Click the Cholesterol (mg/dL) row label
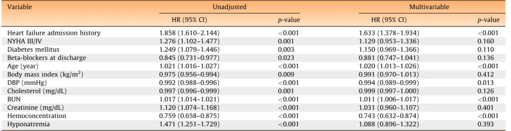The width and height of the screenshot is (511, 131). [x=37, y=91]
